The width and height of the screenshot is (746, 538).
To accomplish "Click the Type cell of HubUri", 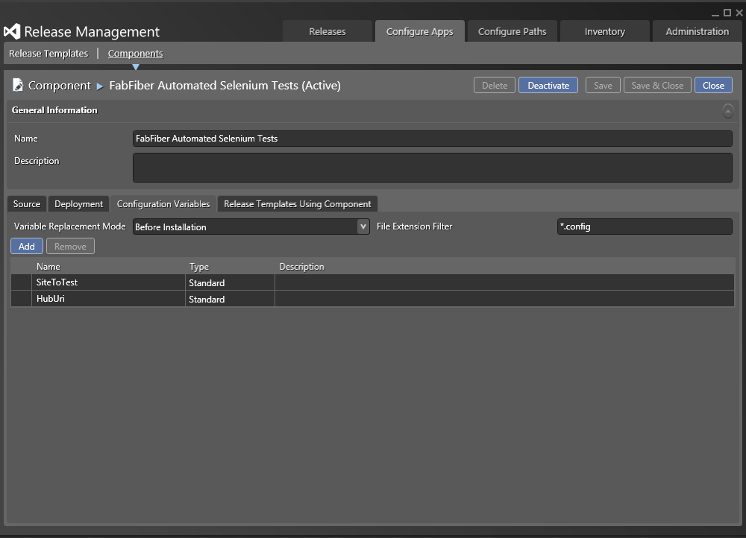I will point(230,299).
